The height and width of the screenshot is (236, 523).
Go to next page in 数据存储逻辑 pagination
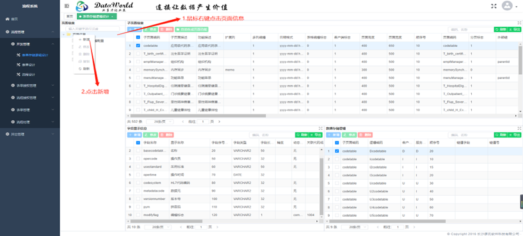point(414,226)
